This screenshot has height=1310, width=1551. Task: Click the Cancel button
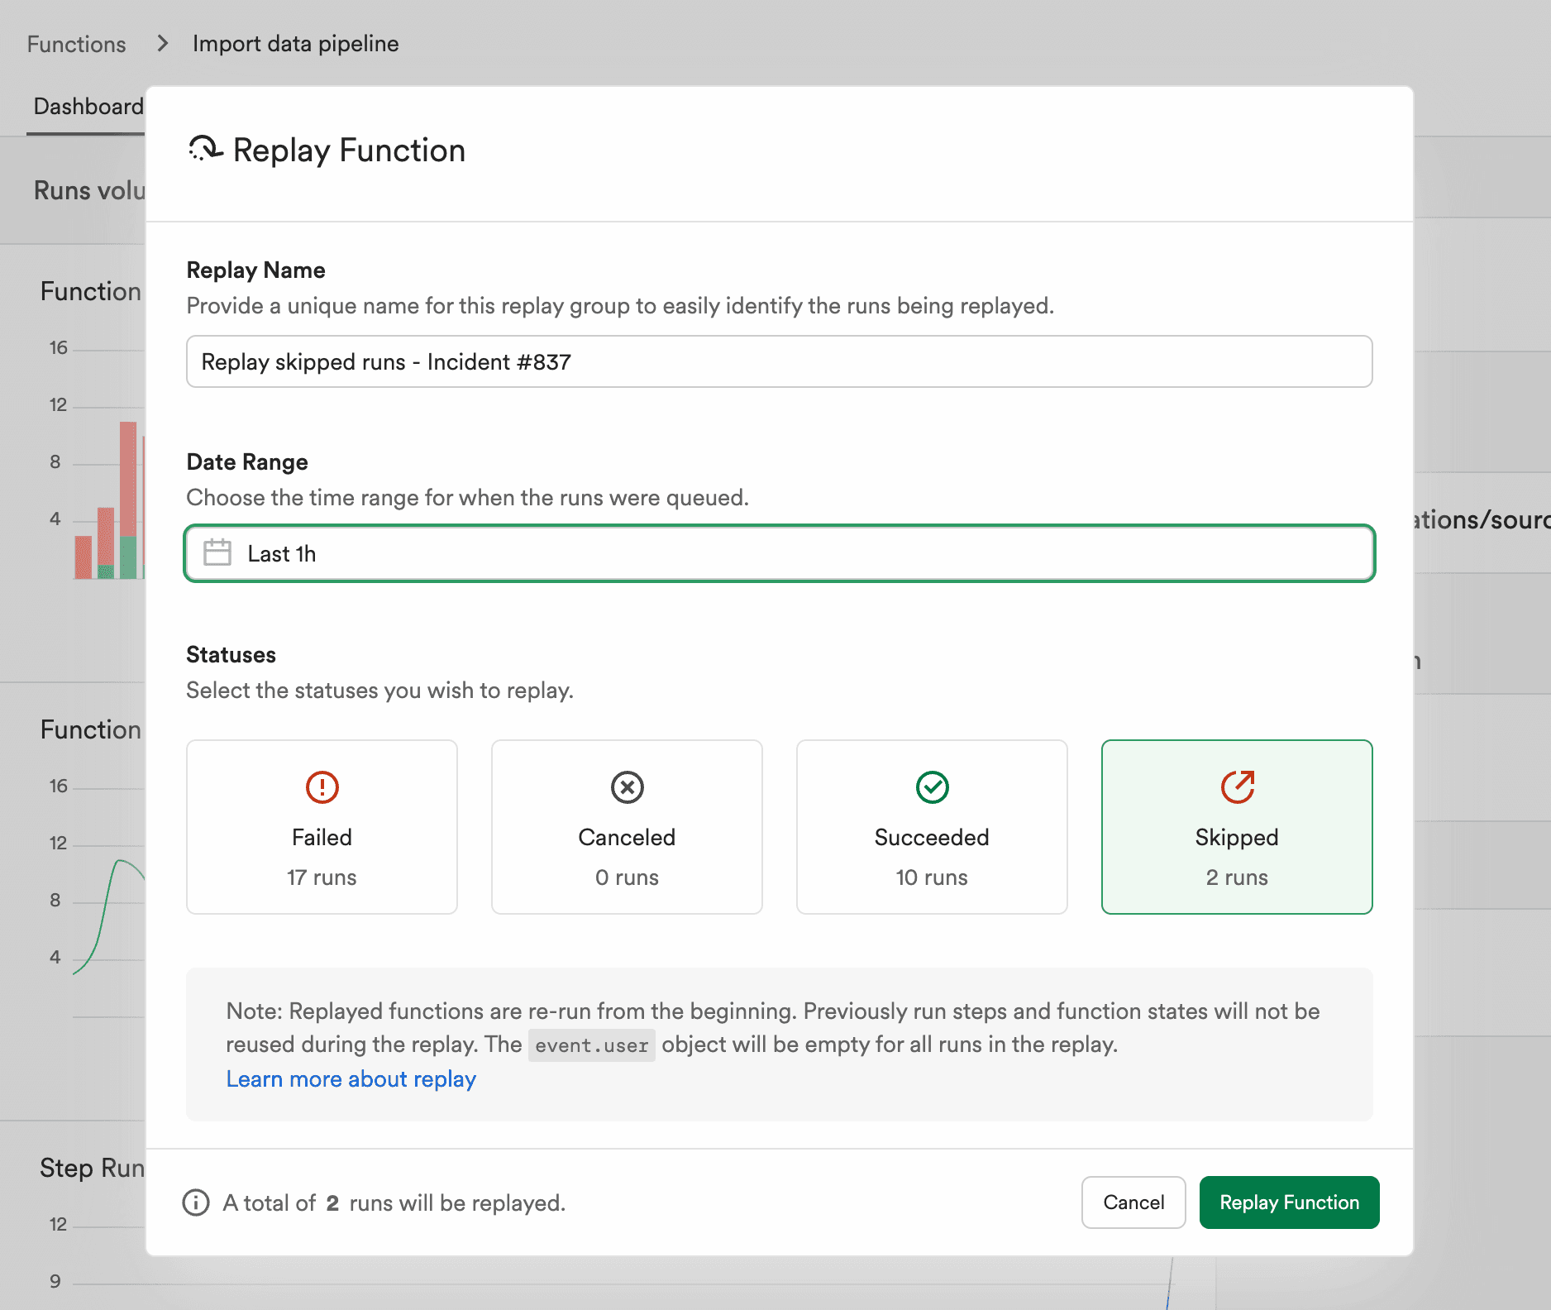click(x=1133, y=1202)
